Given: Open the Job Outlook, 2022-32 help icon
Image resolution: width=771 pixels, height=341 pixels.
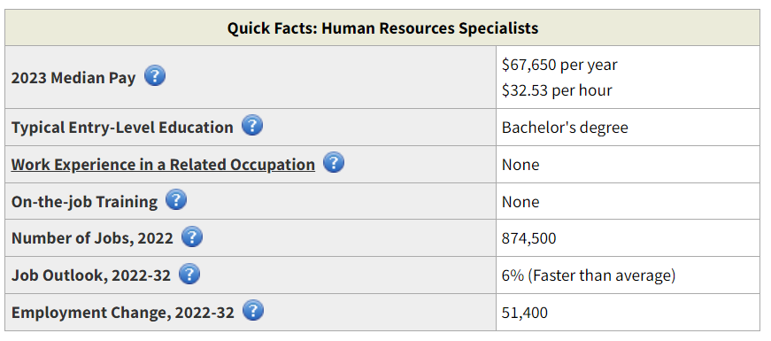Looking at the screenshot, I should (x=189, y=274).
